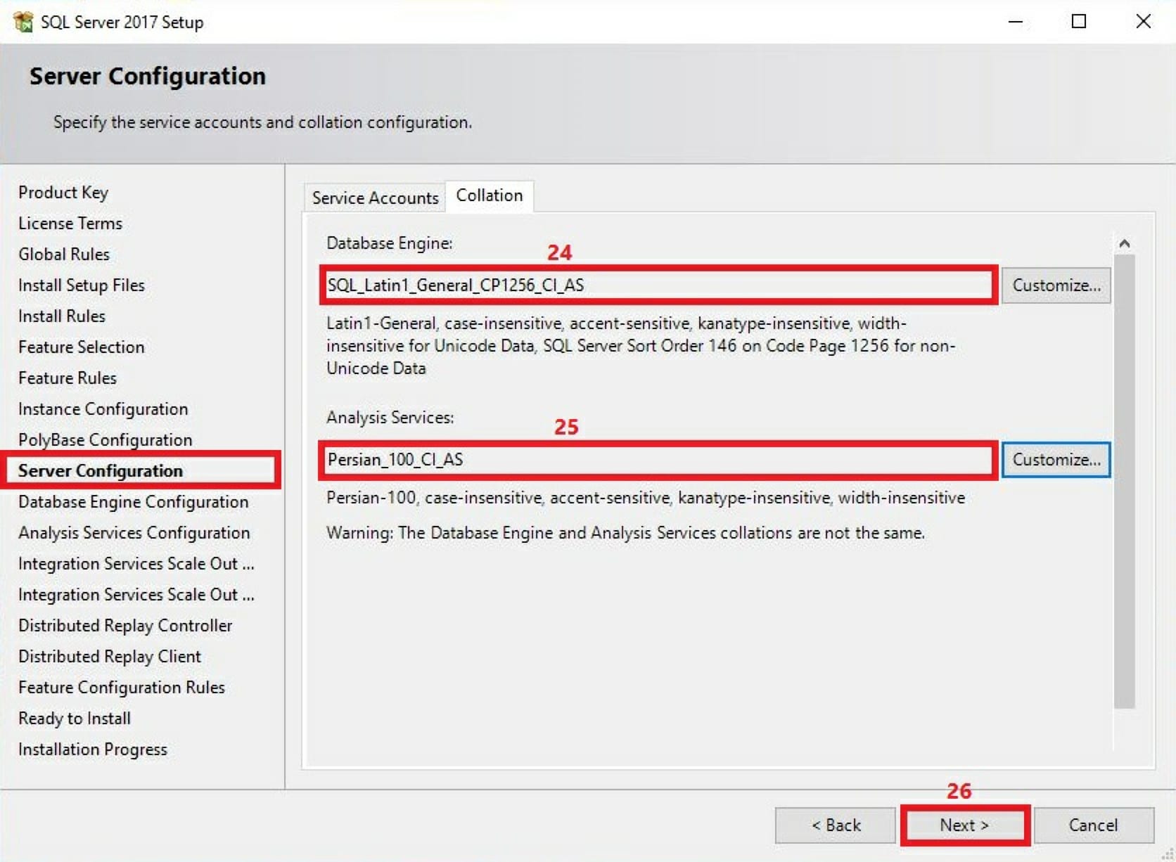1176x862 pixels.
Task: Select Analysis Services Configuration step
Action: coord(134,532)
